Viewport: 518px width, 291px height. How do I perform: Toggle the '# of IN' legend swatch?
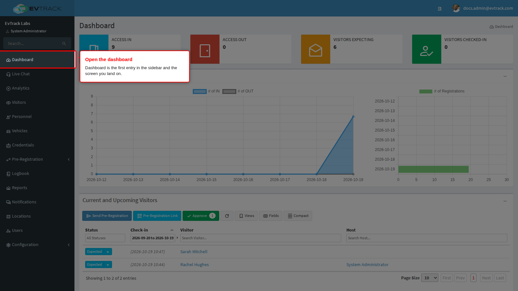point(200,92)
